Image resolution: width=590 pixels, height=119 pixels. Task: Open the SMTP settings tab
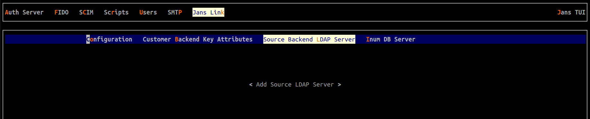pyautogui.click(x=175, y=12)
